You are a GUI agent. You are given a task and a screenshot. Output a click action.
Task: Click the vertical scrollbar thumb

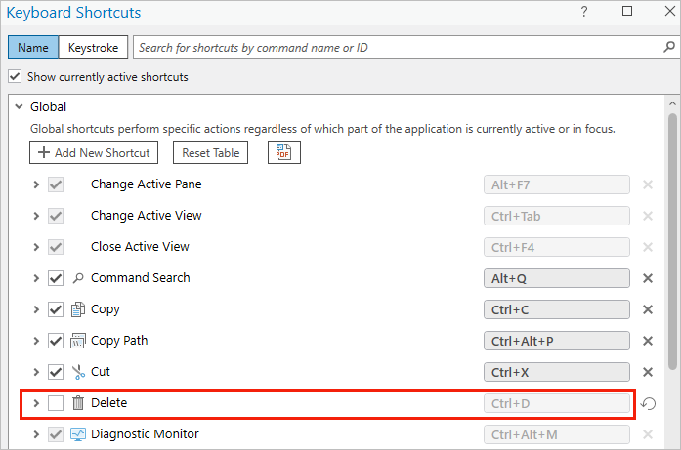(x=672, y=244)
